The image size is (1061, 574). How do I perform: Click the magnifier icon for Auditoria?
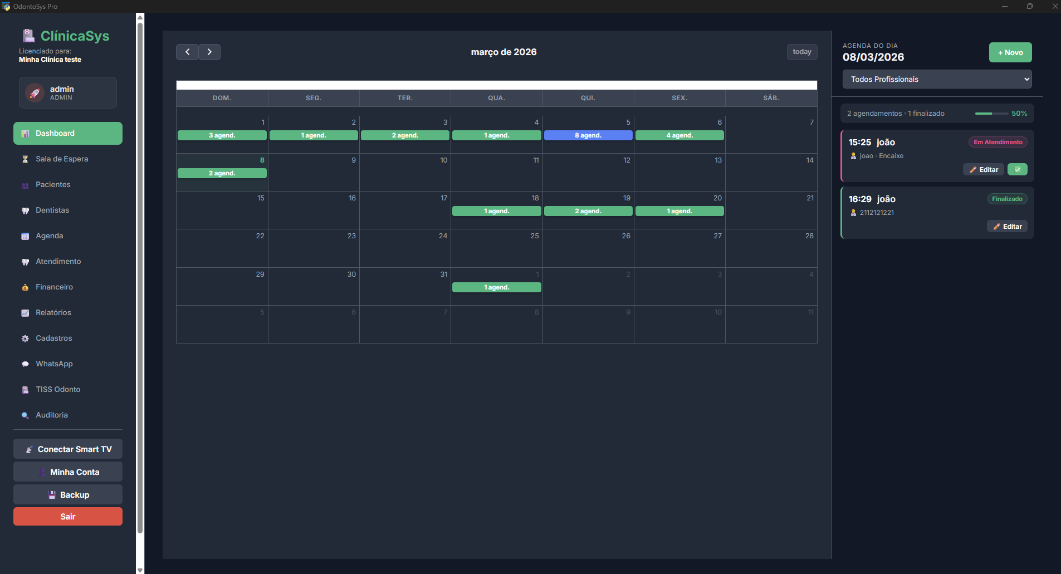point(25,415)
